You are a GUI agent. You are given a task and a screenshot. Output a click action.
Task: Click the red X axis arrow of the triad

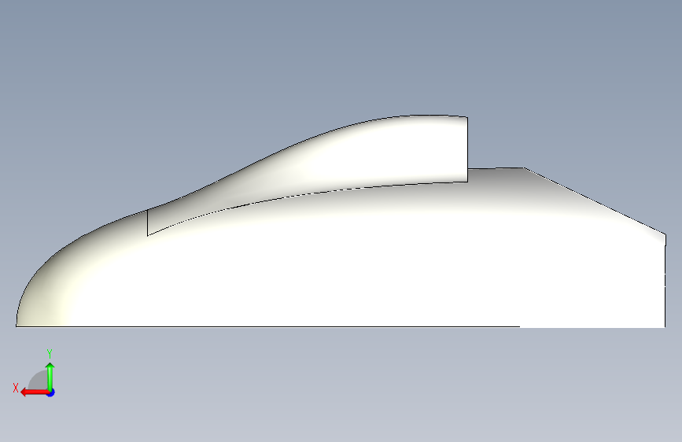[34, 392]
